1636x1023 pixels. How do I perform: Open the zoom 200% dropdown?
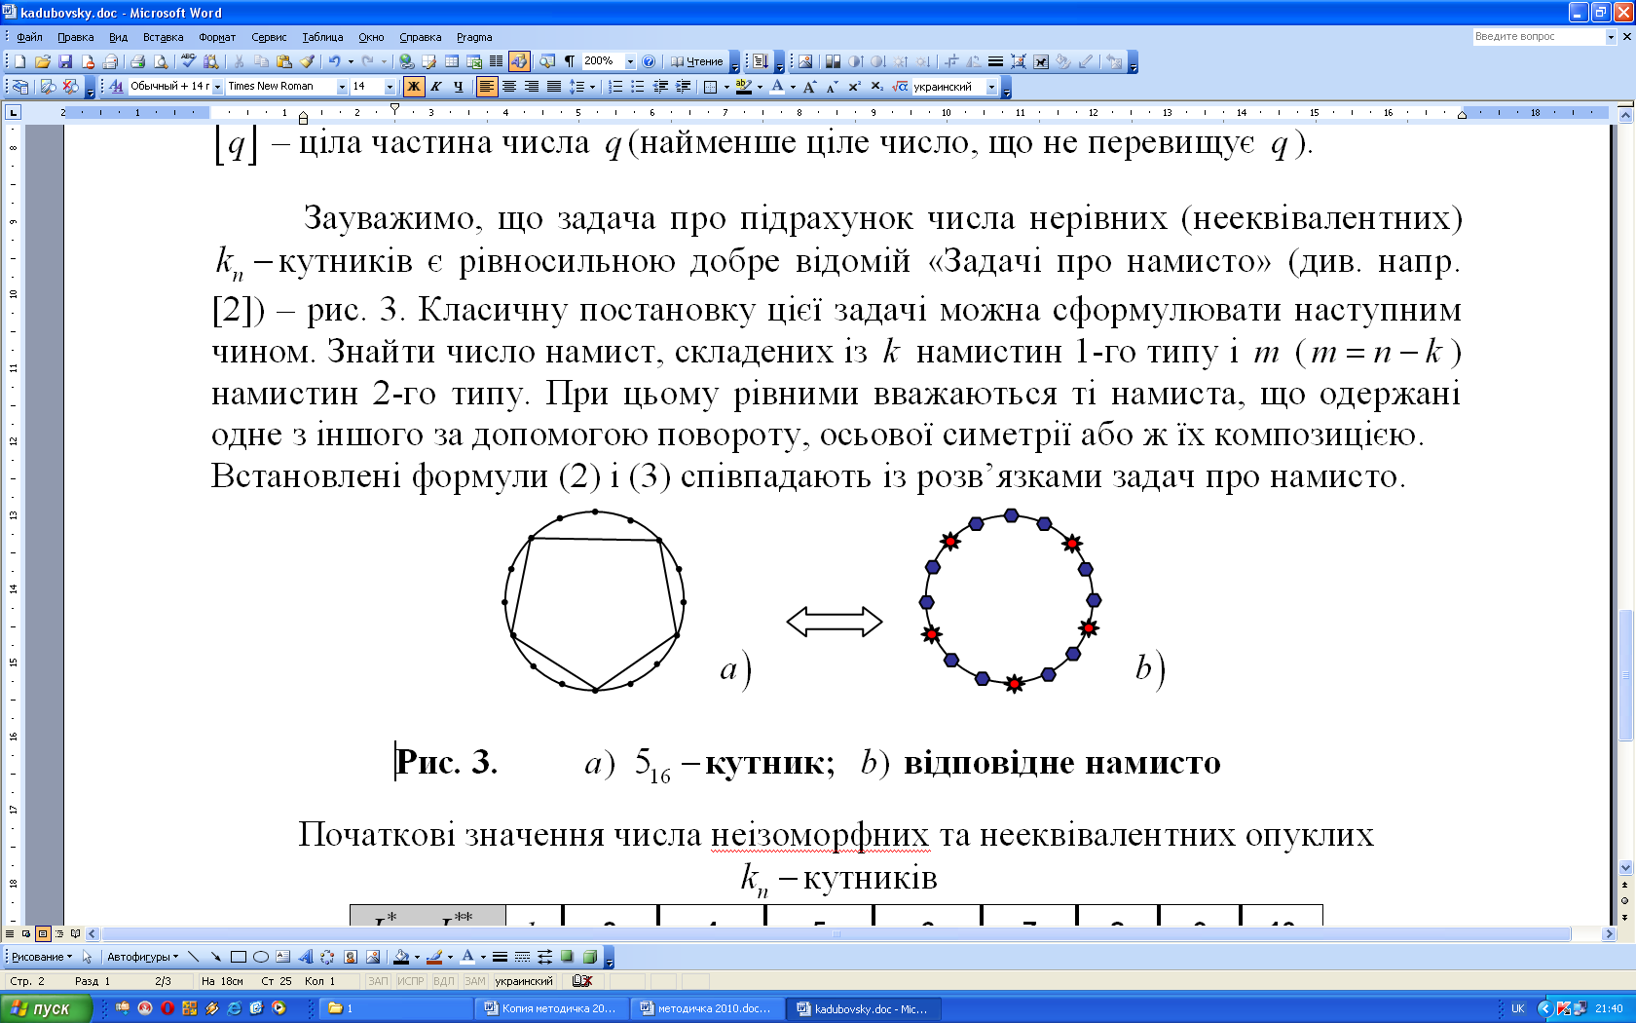pos(630,61)
